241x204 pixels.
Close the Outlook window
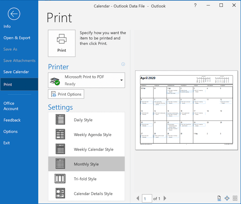click(234, 6)
